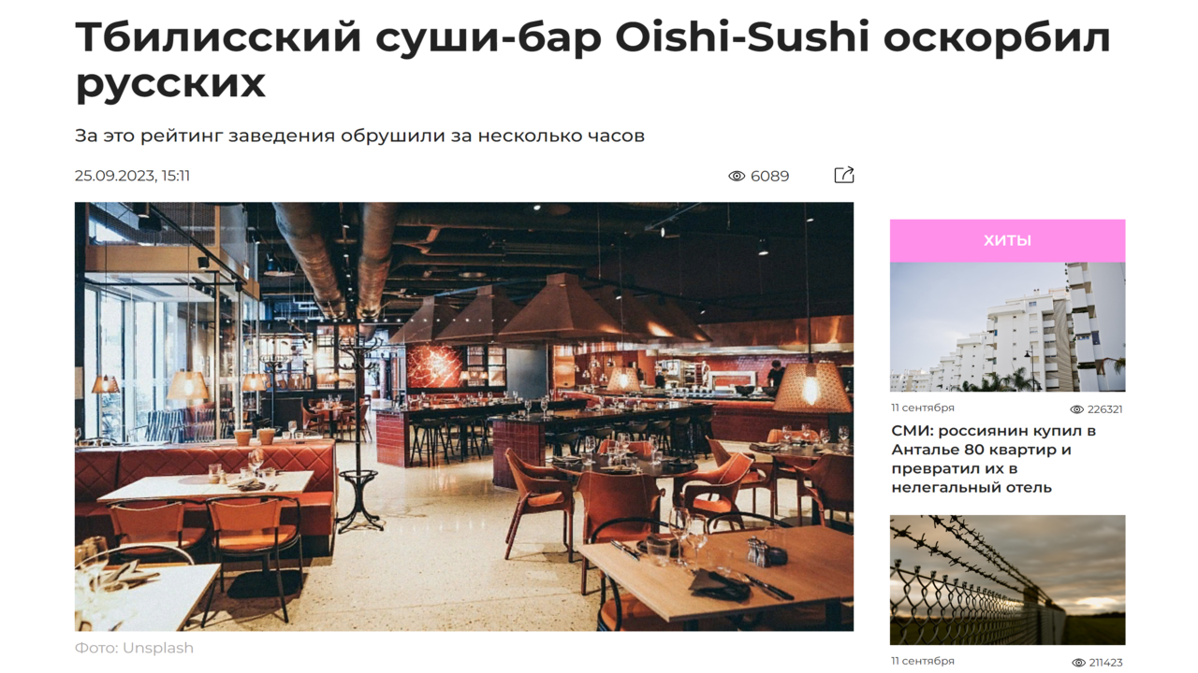Click the subtitle about рейтинг заведения
Viewport: 1198px width, 673px height.
(359, 136)
